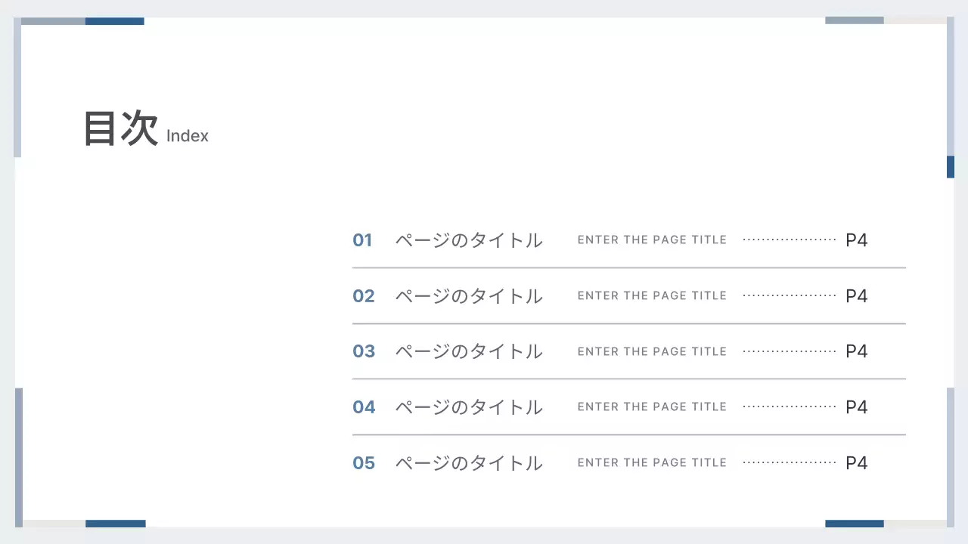Click the divider line below row 01
968x544 pixels.
628,267
